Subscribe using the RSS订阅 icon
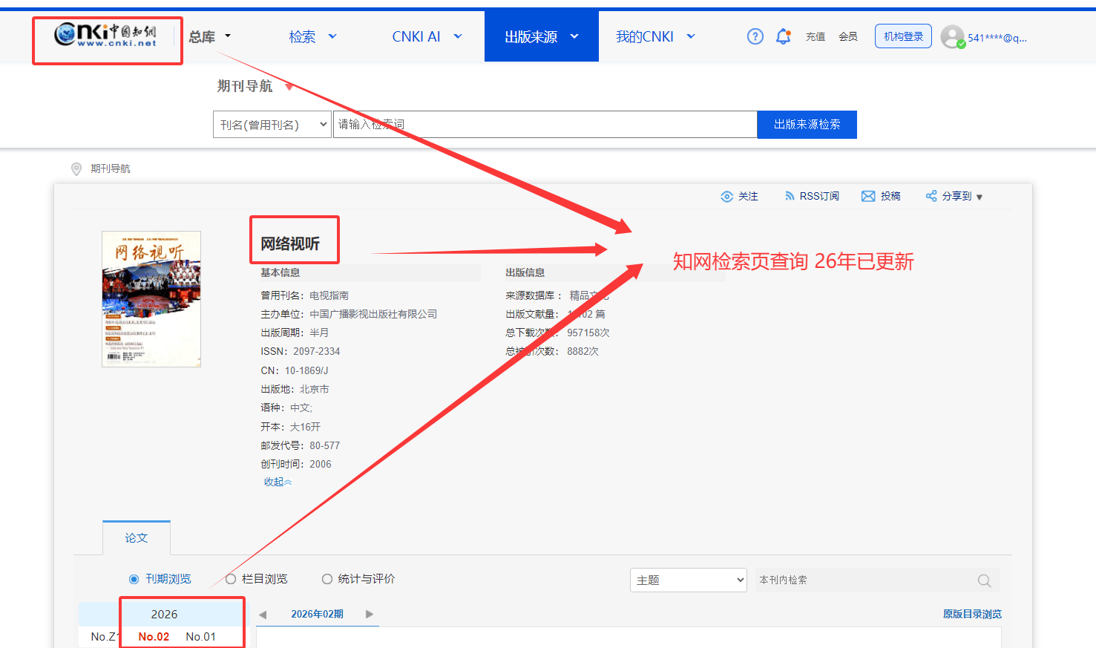 click(790, 196)
